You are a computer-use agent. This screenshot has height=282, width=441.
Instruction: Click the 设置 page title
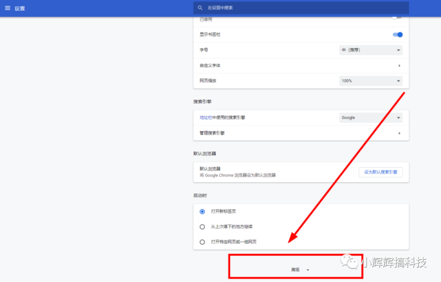20,8
